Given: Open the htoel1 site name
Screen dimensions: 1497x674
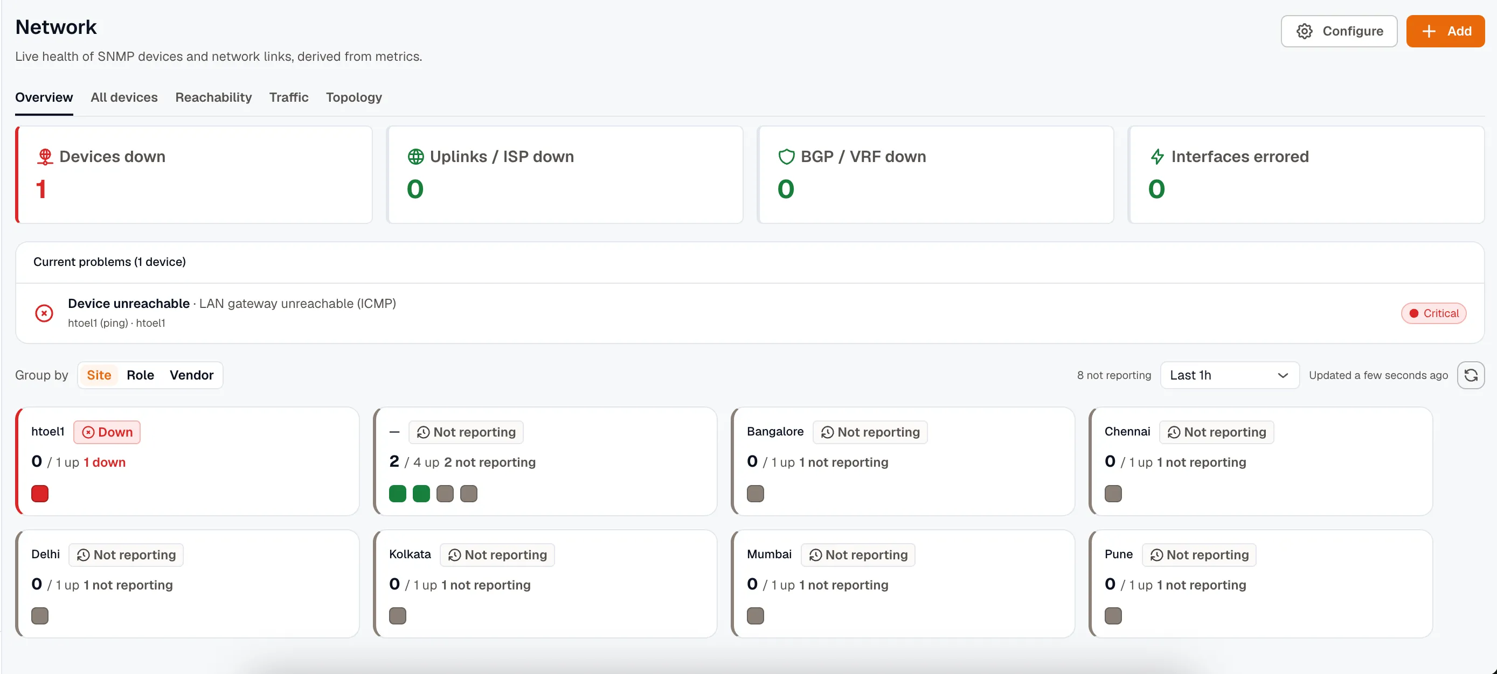Looking at the screenshot, I should tap(47, 432).
